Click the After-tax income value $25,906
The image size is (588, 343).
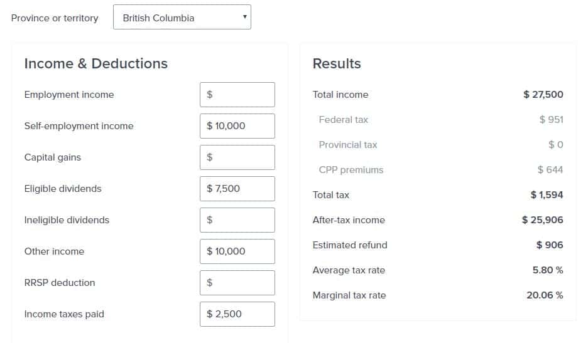(x=542, y=220)
